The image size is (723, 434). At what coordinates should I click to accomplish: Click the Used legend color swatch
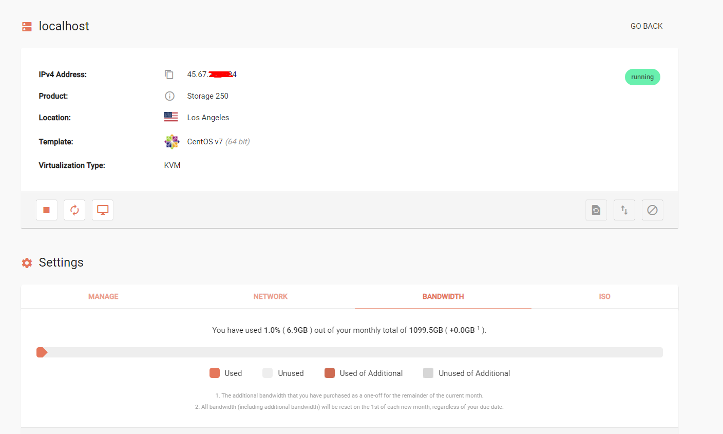click(x=215, y=373)
